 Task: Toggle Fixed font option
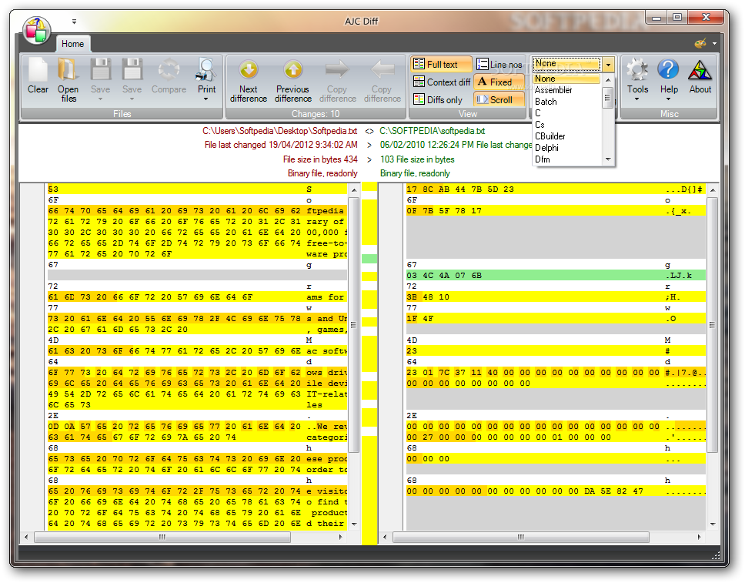click(x=499, y=82)
